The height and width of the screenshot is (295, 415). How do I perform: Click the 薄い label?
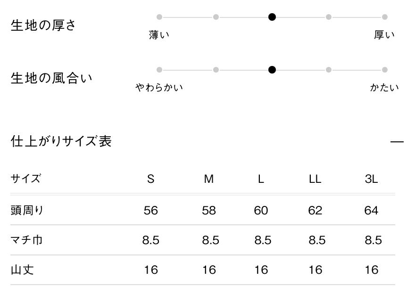[x=159, y=35]
